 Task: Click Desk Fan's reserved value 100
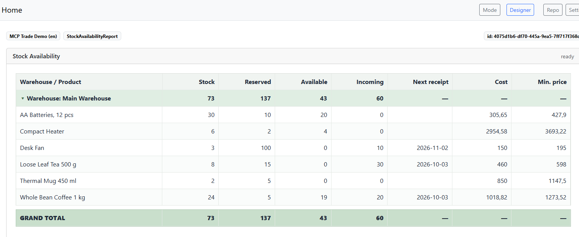pyautogui.click(x=266, y=148)
